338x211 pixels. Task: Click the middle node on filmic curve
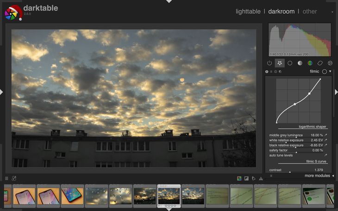295,104
